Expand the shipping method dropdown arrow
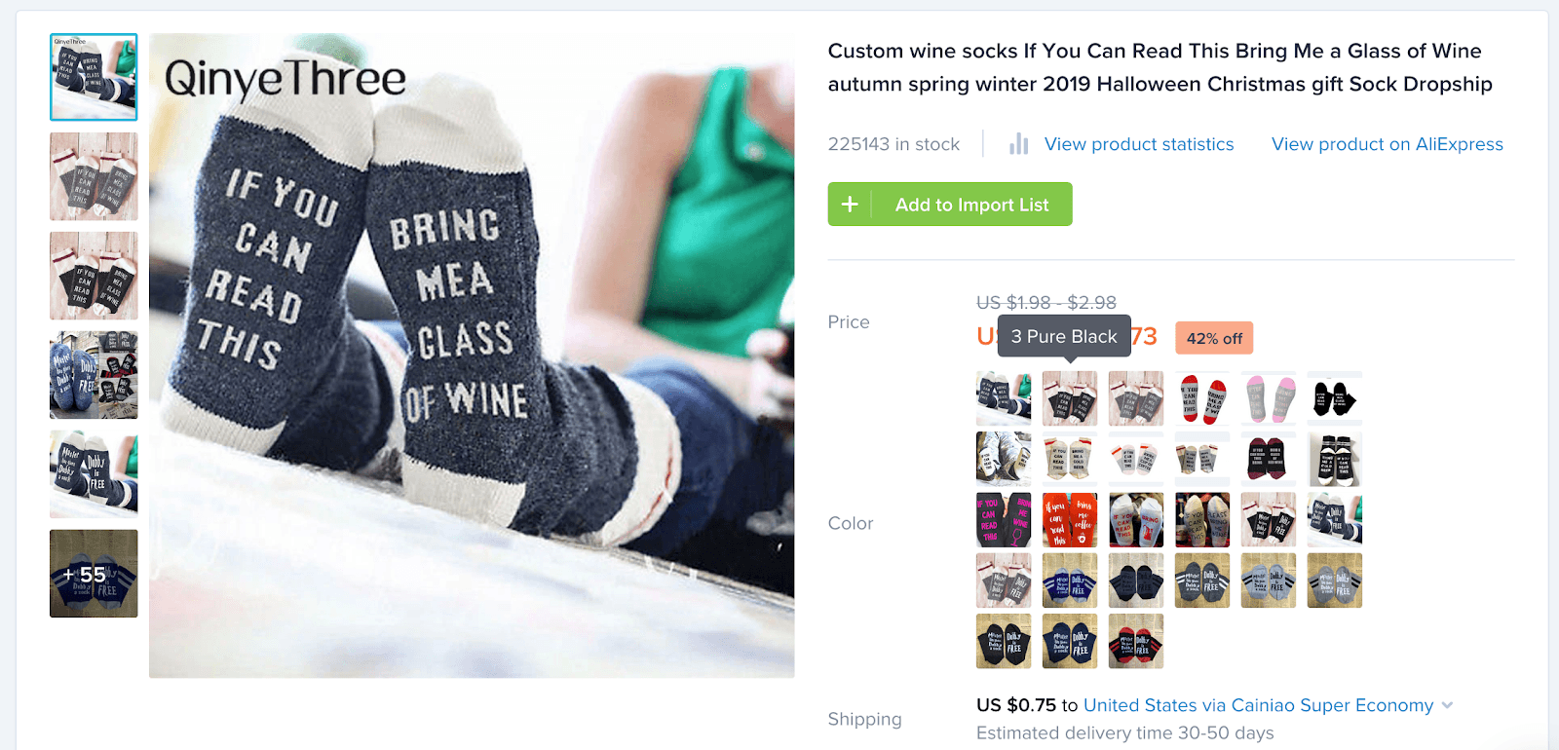This screenshot has width=1559, height=750. pyautogui.click(x=1447, y=705)
